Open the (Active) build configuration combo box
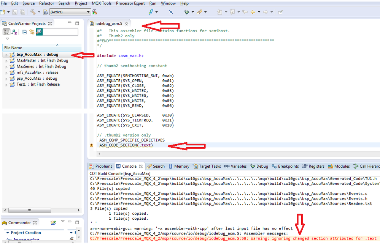 (x=70, y=12)
